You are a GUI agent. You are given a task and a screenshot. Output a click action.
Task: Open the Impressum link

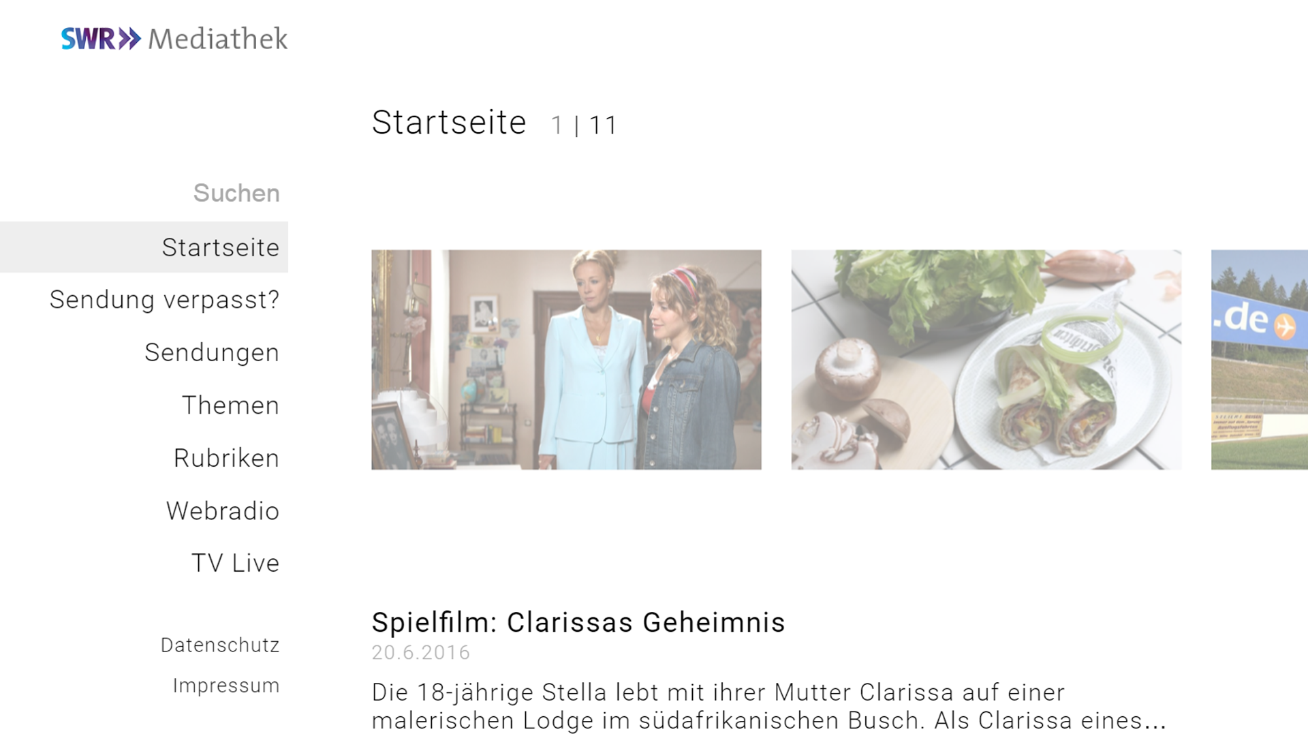click(226, 686)
